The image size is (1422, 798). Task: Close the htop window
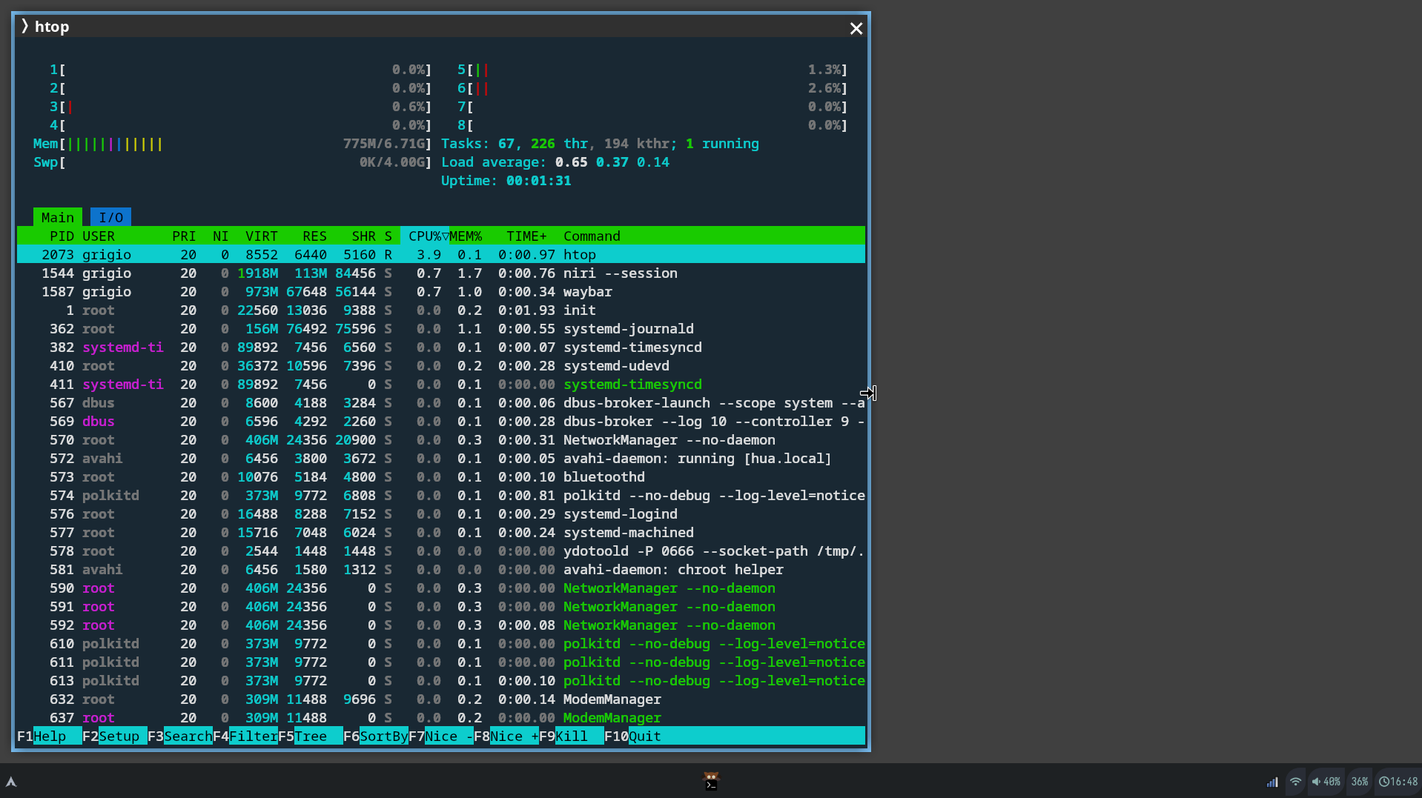[x=856, y=28]
